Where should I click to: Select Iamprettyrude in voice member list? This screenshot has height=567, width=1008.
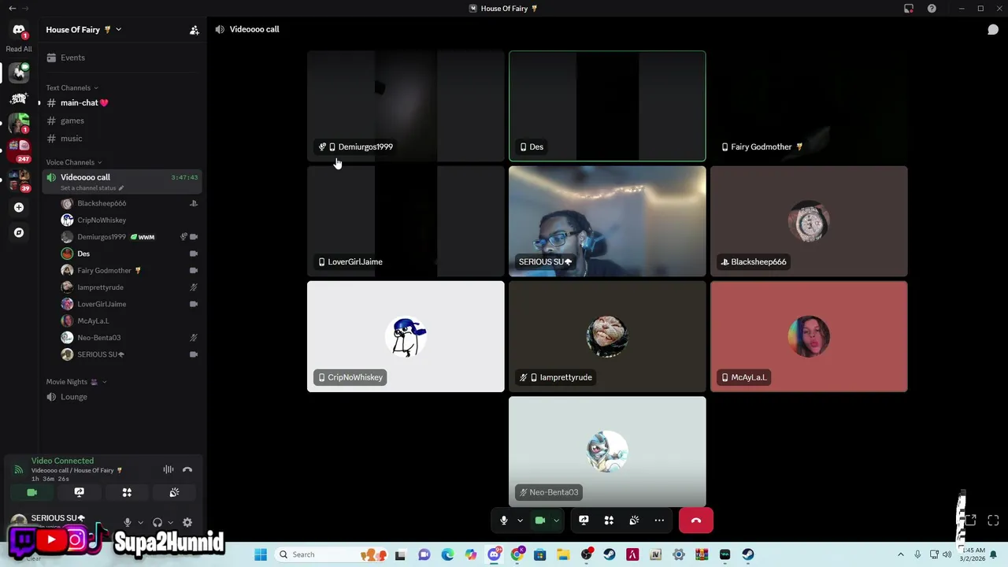[x=130, y=287]
